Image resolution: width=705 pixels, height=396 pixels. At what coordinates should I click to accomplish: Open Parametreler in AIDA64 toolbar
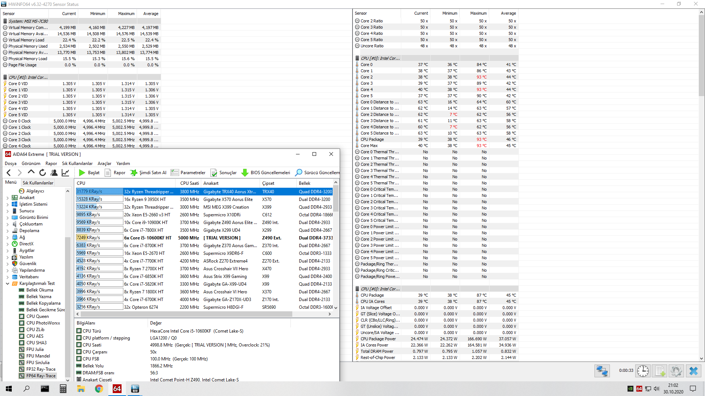tap(188, 173)
